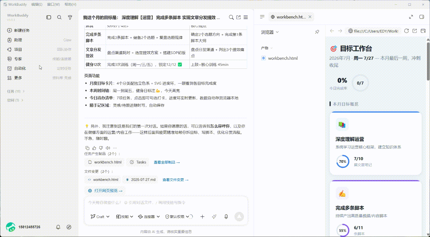
Task: Share the conversation via export icon
Action: pos(239,17)
